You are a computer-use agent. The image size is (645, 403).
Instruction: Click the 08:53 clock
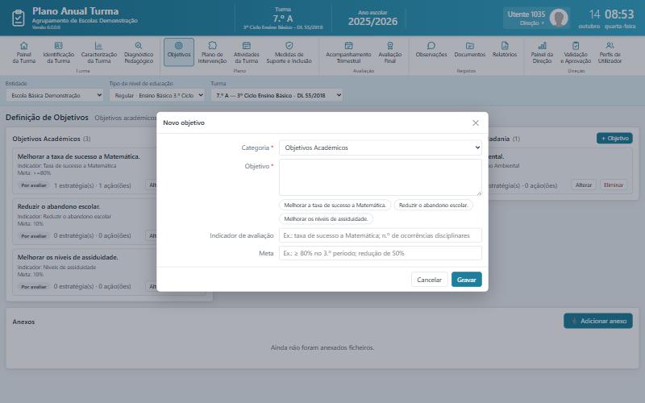pos(619,15)
